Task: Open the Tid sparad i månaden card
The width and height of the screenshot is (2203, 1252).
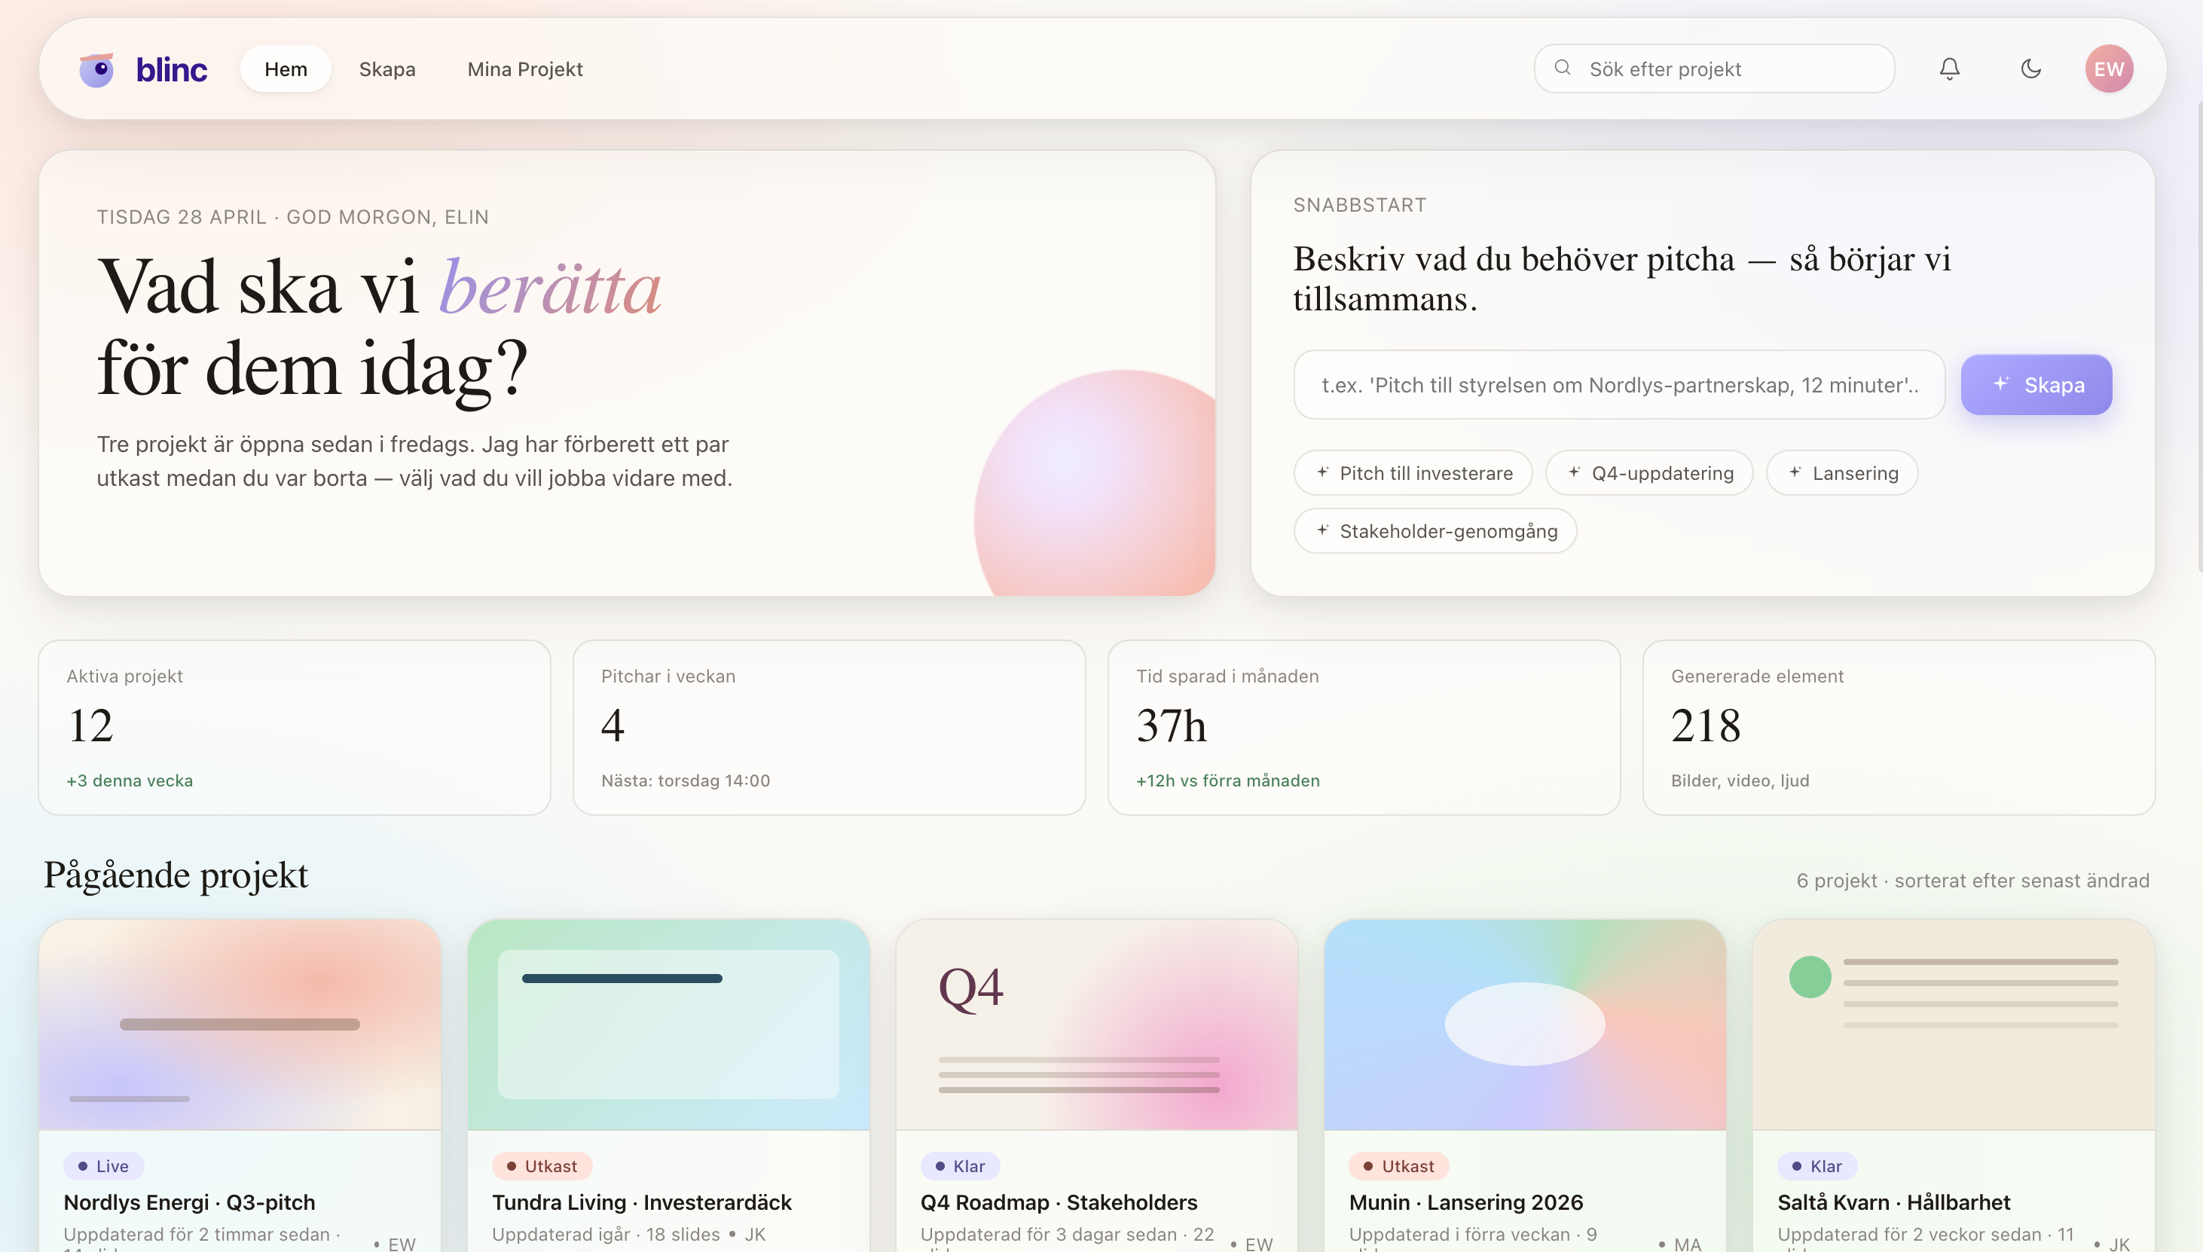Action: 1364,728
